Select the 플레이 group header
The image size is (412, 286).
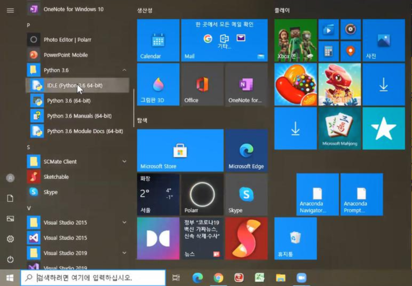[282, 10]
